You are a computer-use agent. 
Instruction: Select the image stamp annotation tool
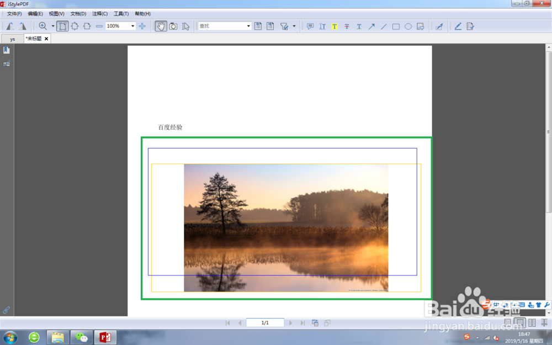[420, 26]
